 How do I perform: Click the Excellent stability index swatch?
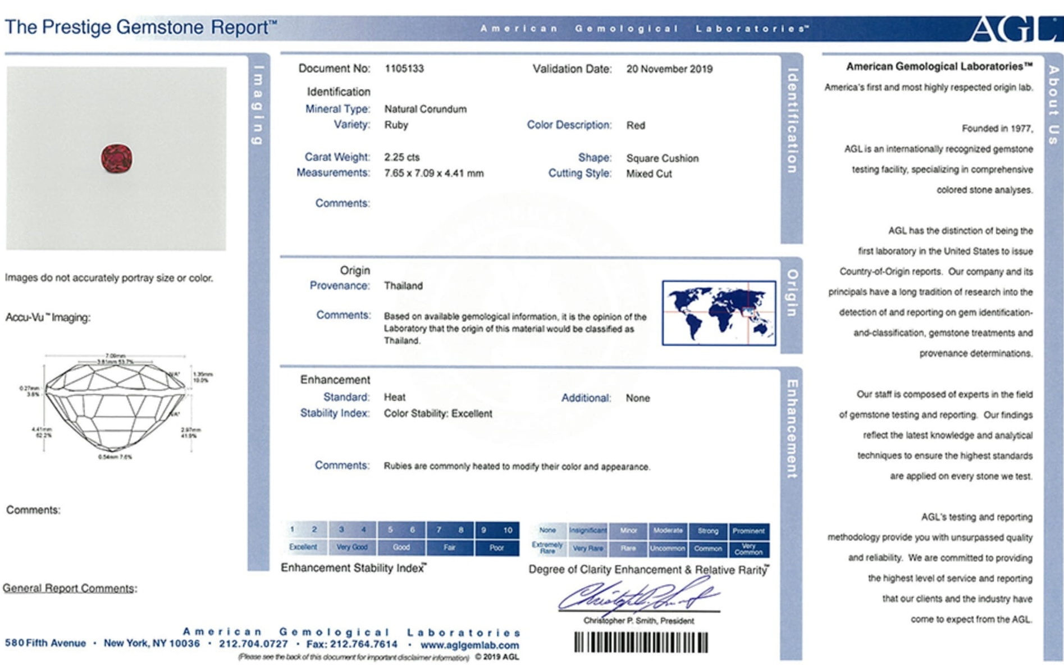[x=304, y=547]
